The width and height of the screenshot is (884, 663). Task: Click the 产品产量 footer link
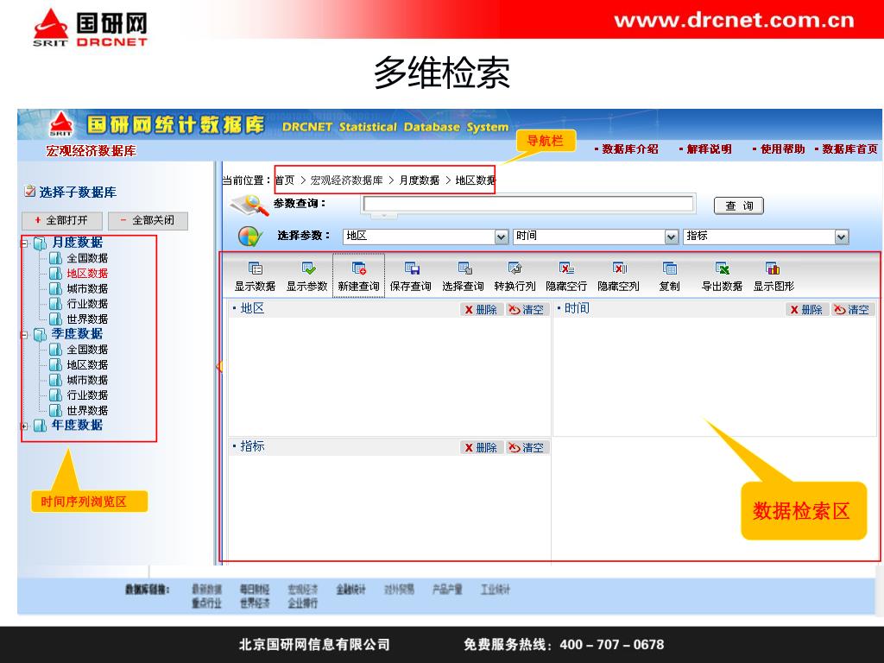447,590
